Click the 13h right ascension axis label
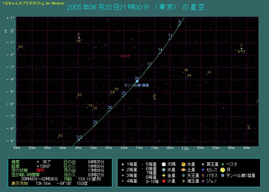Screen dimensions: 269x192 (x=185, y=149)
